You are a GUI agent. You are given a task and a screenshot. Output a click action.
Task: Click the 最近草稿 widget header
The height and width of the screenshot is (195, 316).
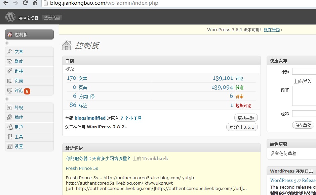click(x=291, y=144)
